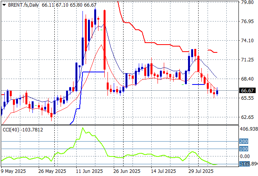Click the CCI 0.00 level label

pyautogui.click(x=245, y=156)
